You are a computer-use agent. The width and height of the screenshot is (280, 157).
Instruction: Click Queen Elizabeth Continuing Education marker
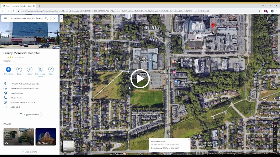click(x=150, y=60)
